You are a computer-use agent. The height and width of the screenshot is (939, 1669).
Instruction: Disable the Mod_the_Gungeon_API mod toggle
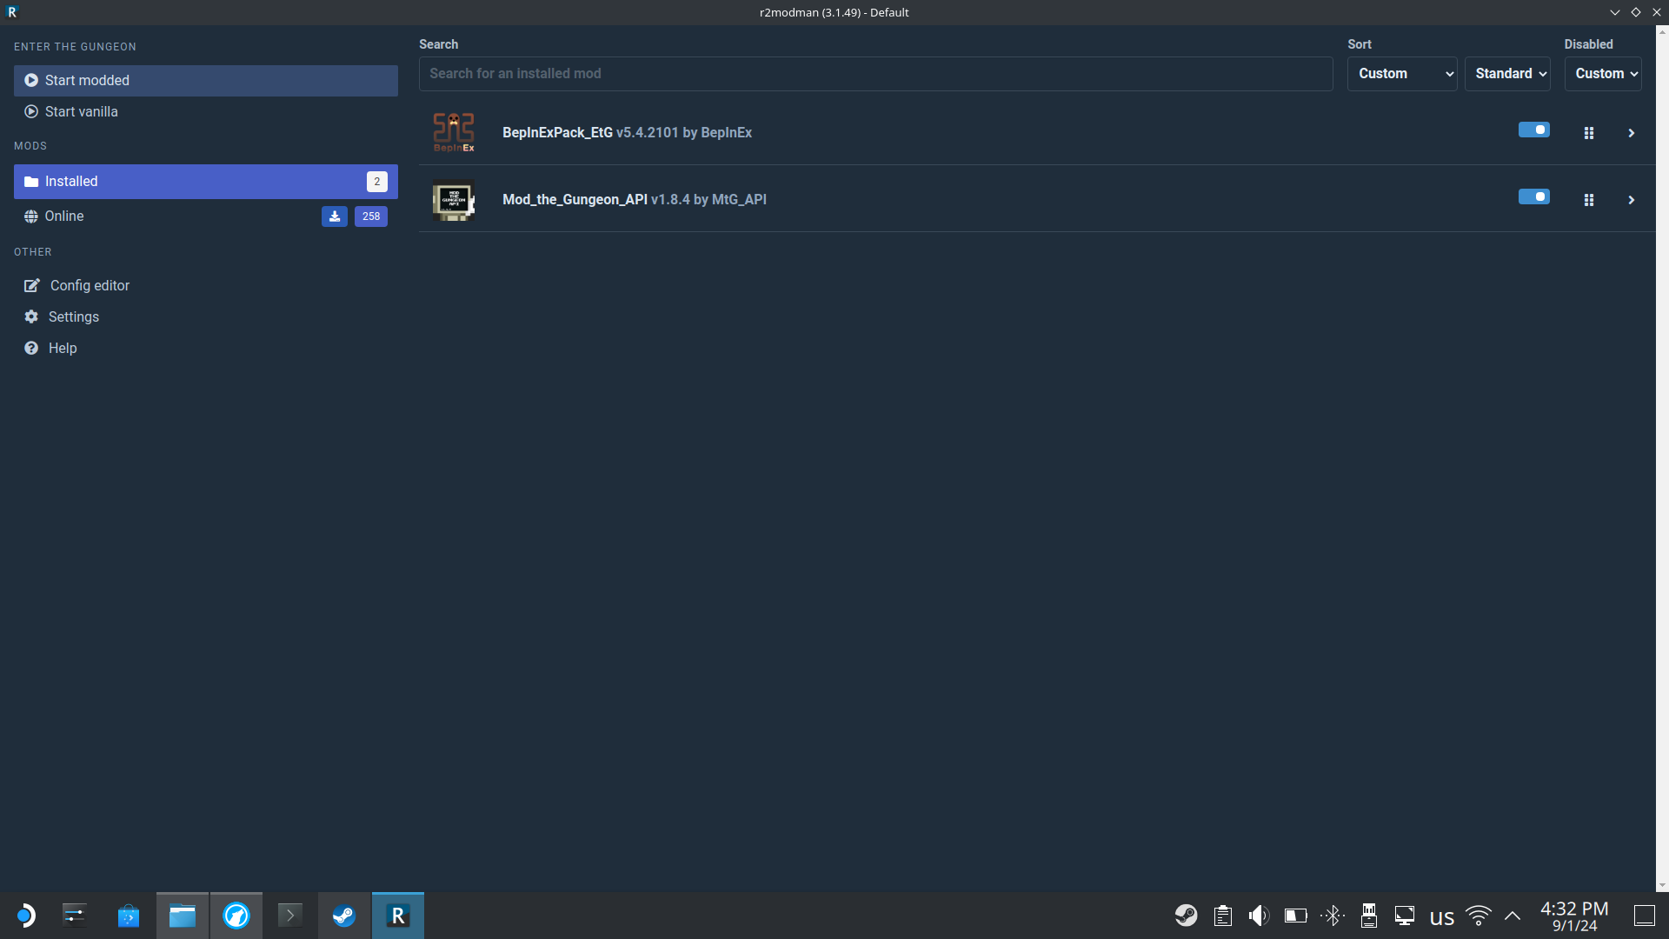click(1534, 196)
